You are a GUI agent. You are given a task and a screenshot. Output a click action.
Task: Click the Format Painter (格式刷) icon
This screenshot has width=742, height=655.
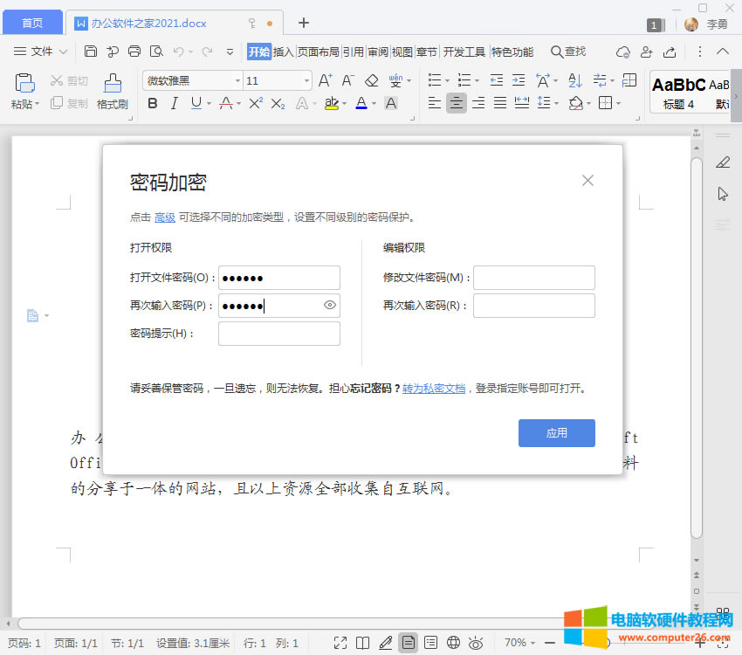pos(113,84)
